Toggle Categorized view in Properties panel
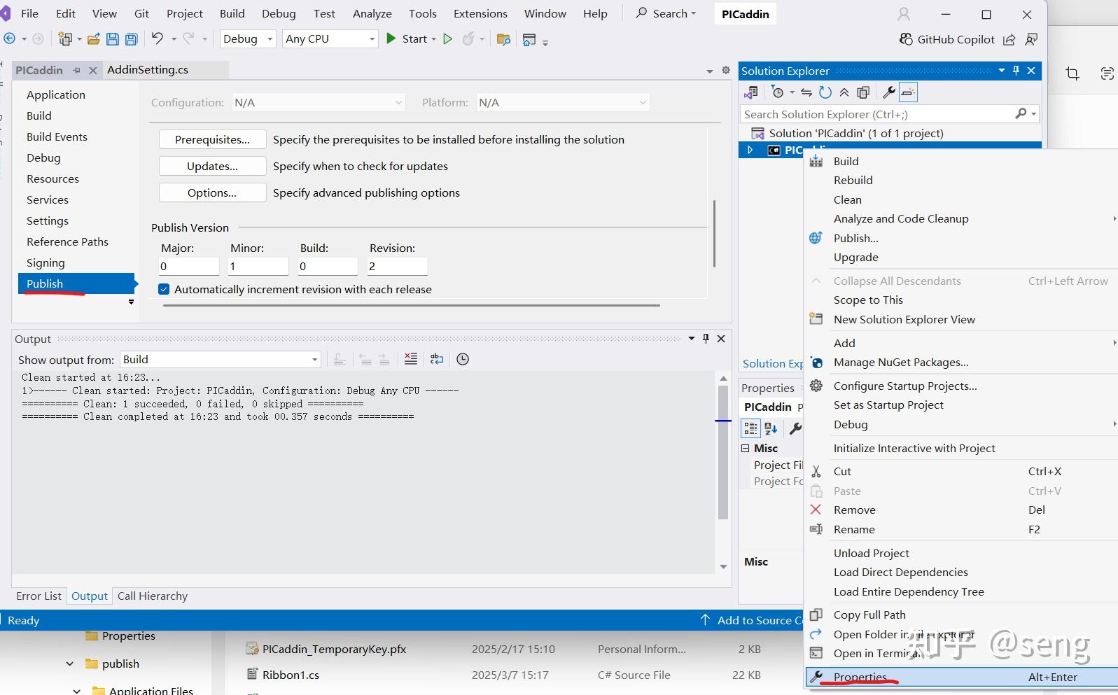This screenshot has width=1118, height=695. (x=750, y=428)
